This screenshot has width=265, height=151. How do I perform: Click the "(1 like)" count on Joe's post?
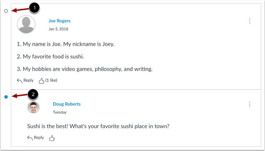51,80
